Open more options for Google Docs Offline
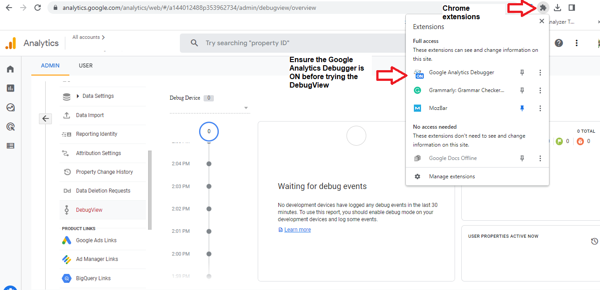Screen dimensions: 600x290 coord(540,158)
